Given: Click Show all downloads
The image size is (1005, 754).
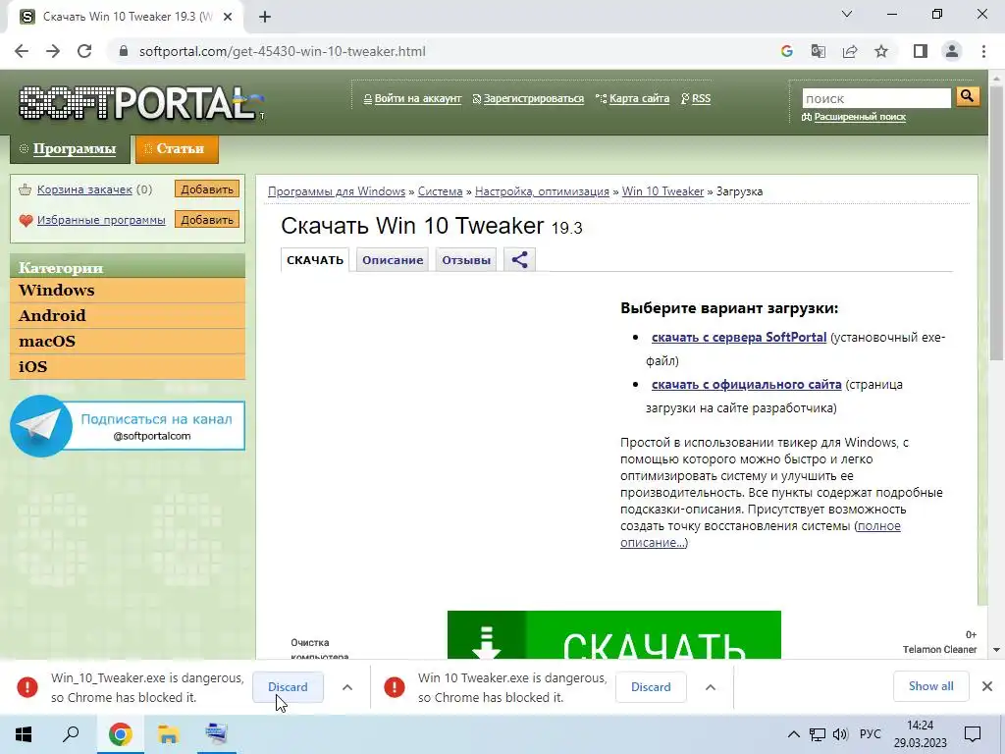Looking at the screenshot, I should pyautogui.click(x=930, y=686).
